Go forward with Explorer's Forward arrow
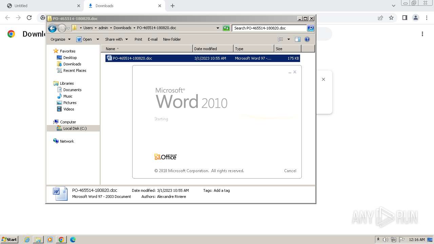Viewport: 434px width, 244px height. [x=62, y=28]
